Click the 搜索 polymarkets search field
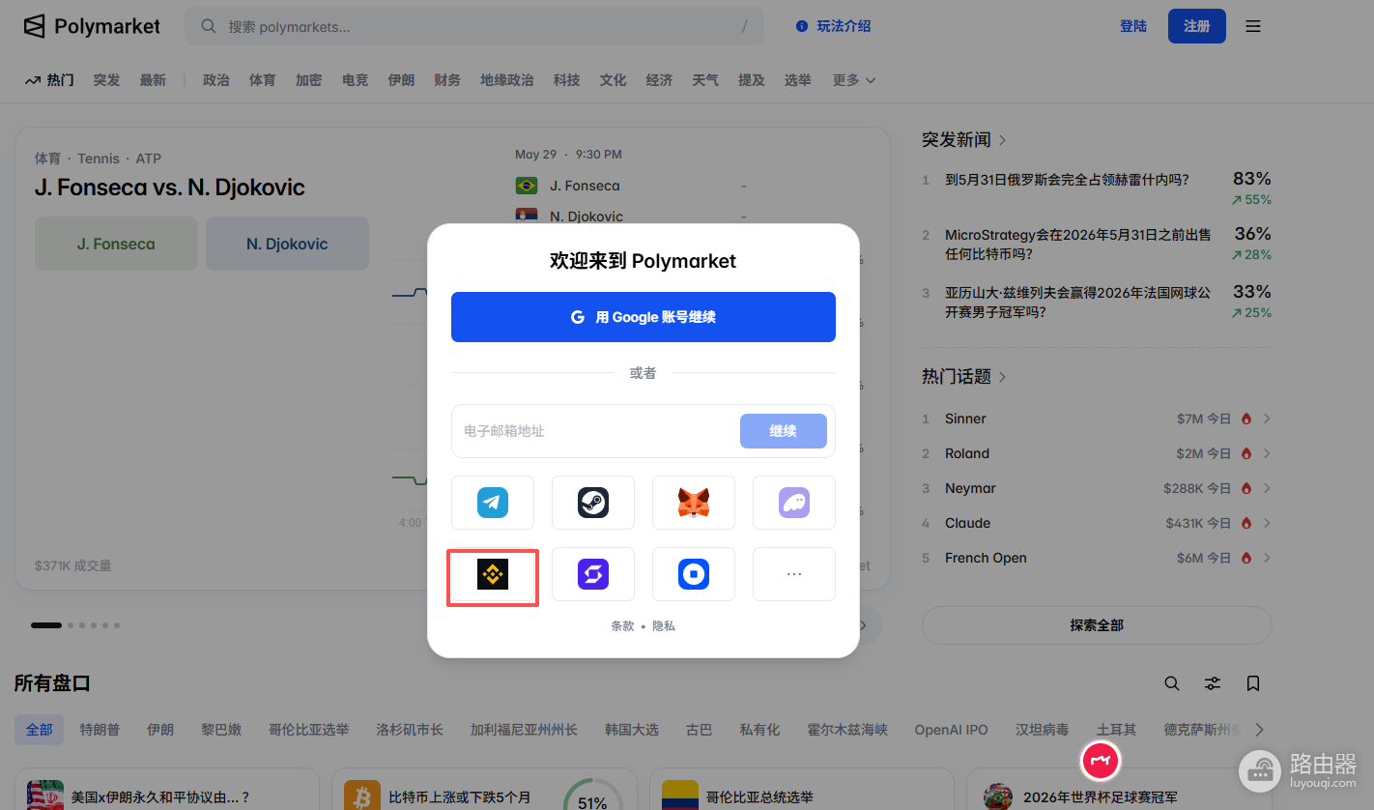Screen dimensions: 1374x810 pos(474,26)
